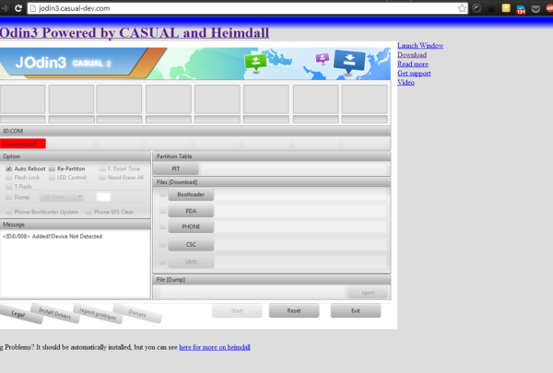
Task: Open the Launch Window link
Action: pyautogui.click(x=420, y=45)
